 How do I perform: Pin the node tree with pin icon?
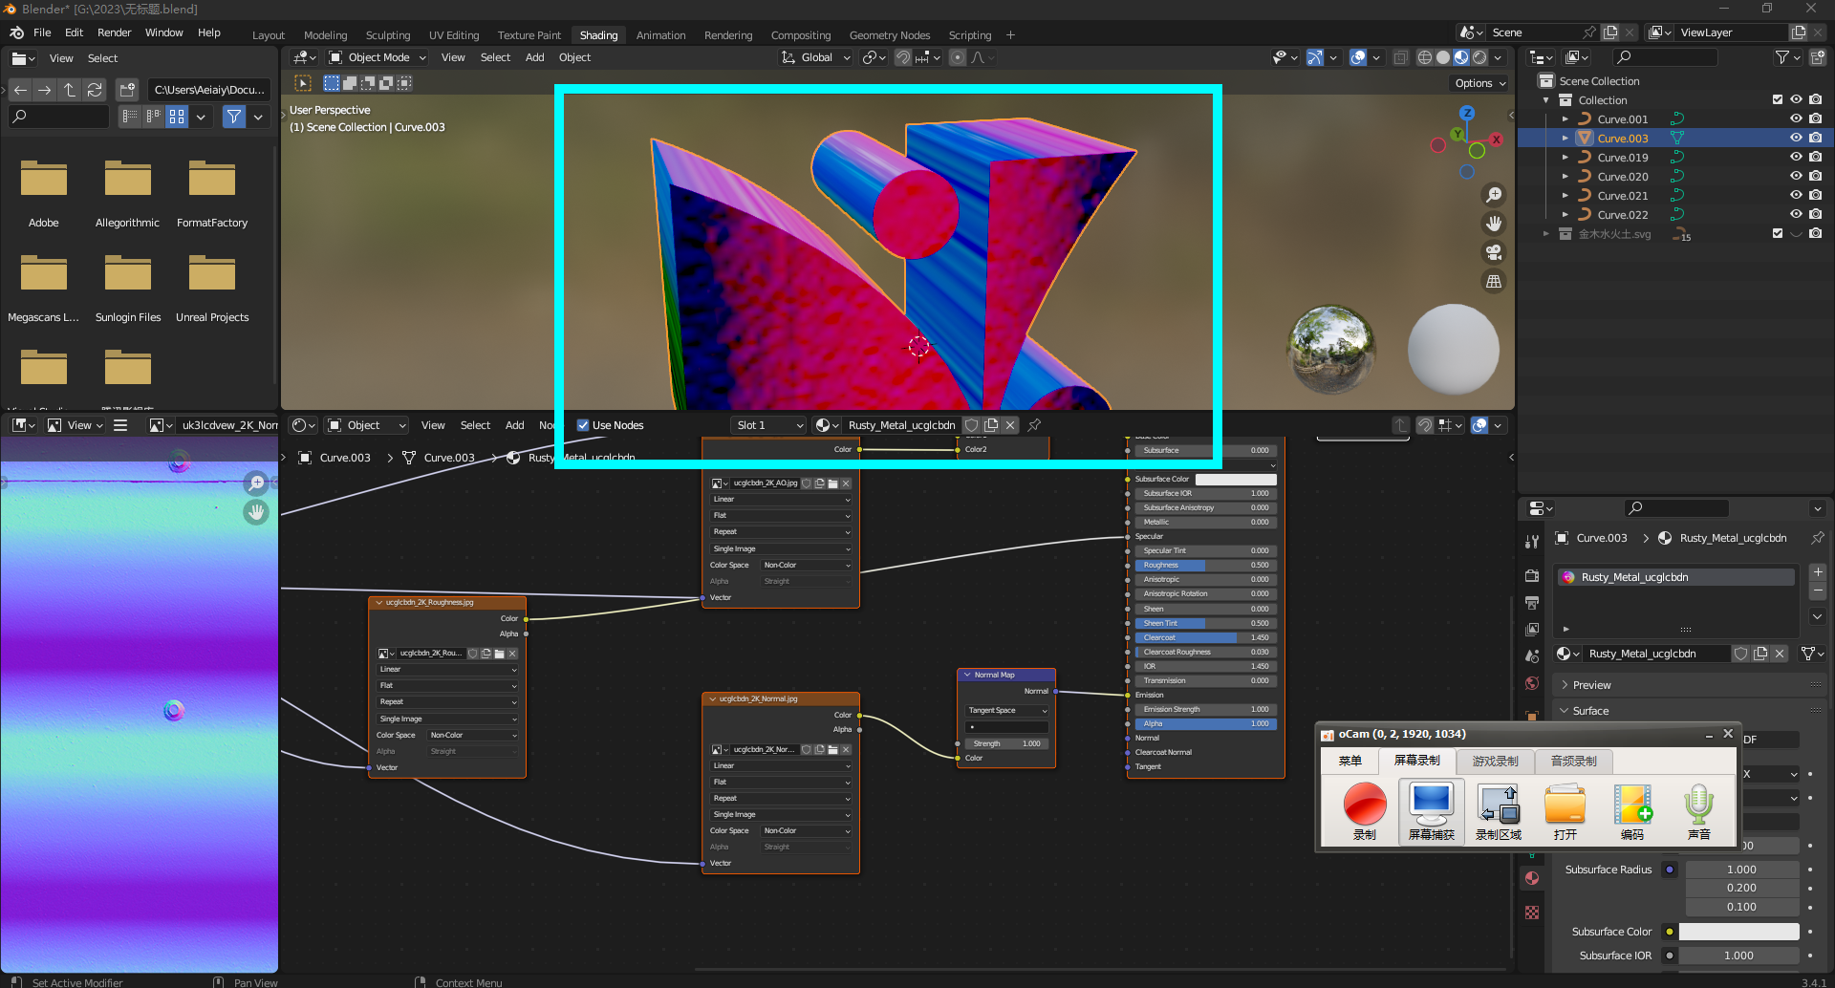pos(1034,425)
